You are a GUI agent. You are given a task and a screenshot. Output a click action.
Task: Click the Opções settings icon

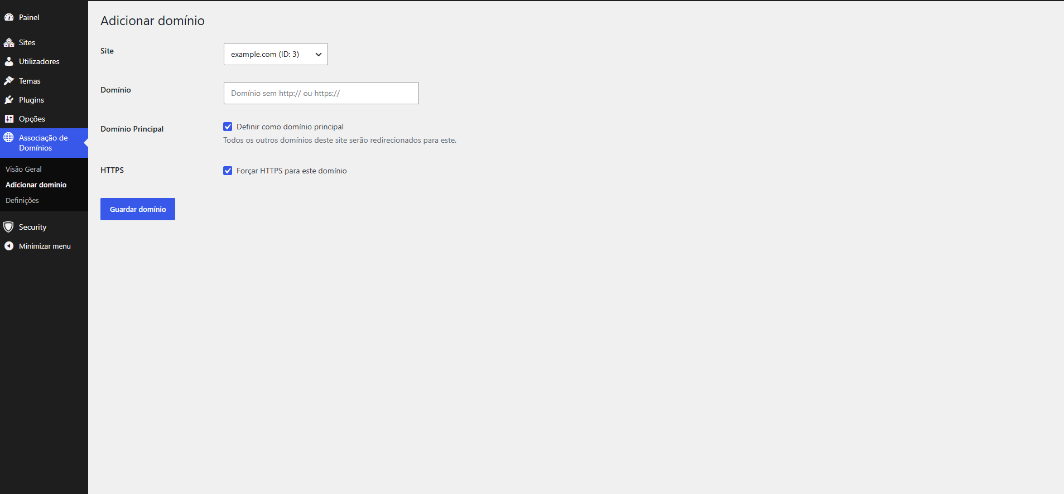coord(9,119)
